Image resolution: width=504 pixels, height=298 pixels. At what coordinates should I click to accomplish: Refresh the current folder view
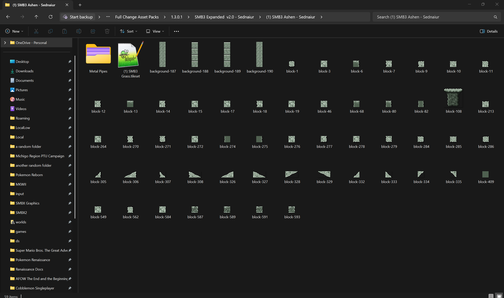tap(50, 17)
